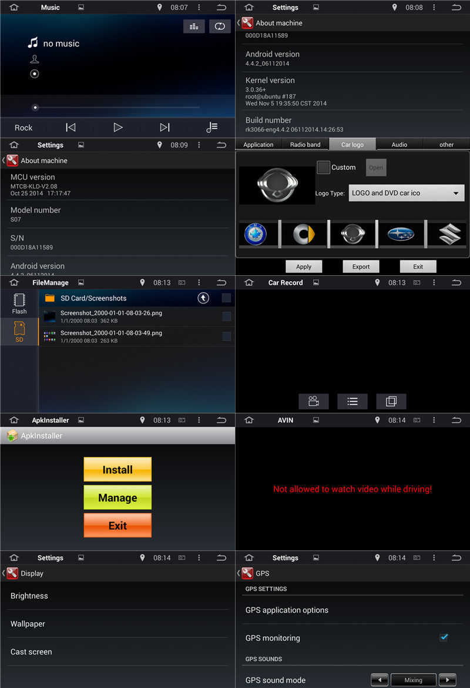The image size is (470, 688).
Task: Switch to the Audio tab
Action: click(x=399, y=145)
